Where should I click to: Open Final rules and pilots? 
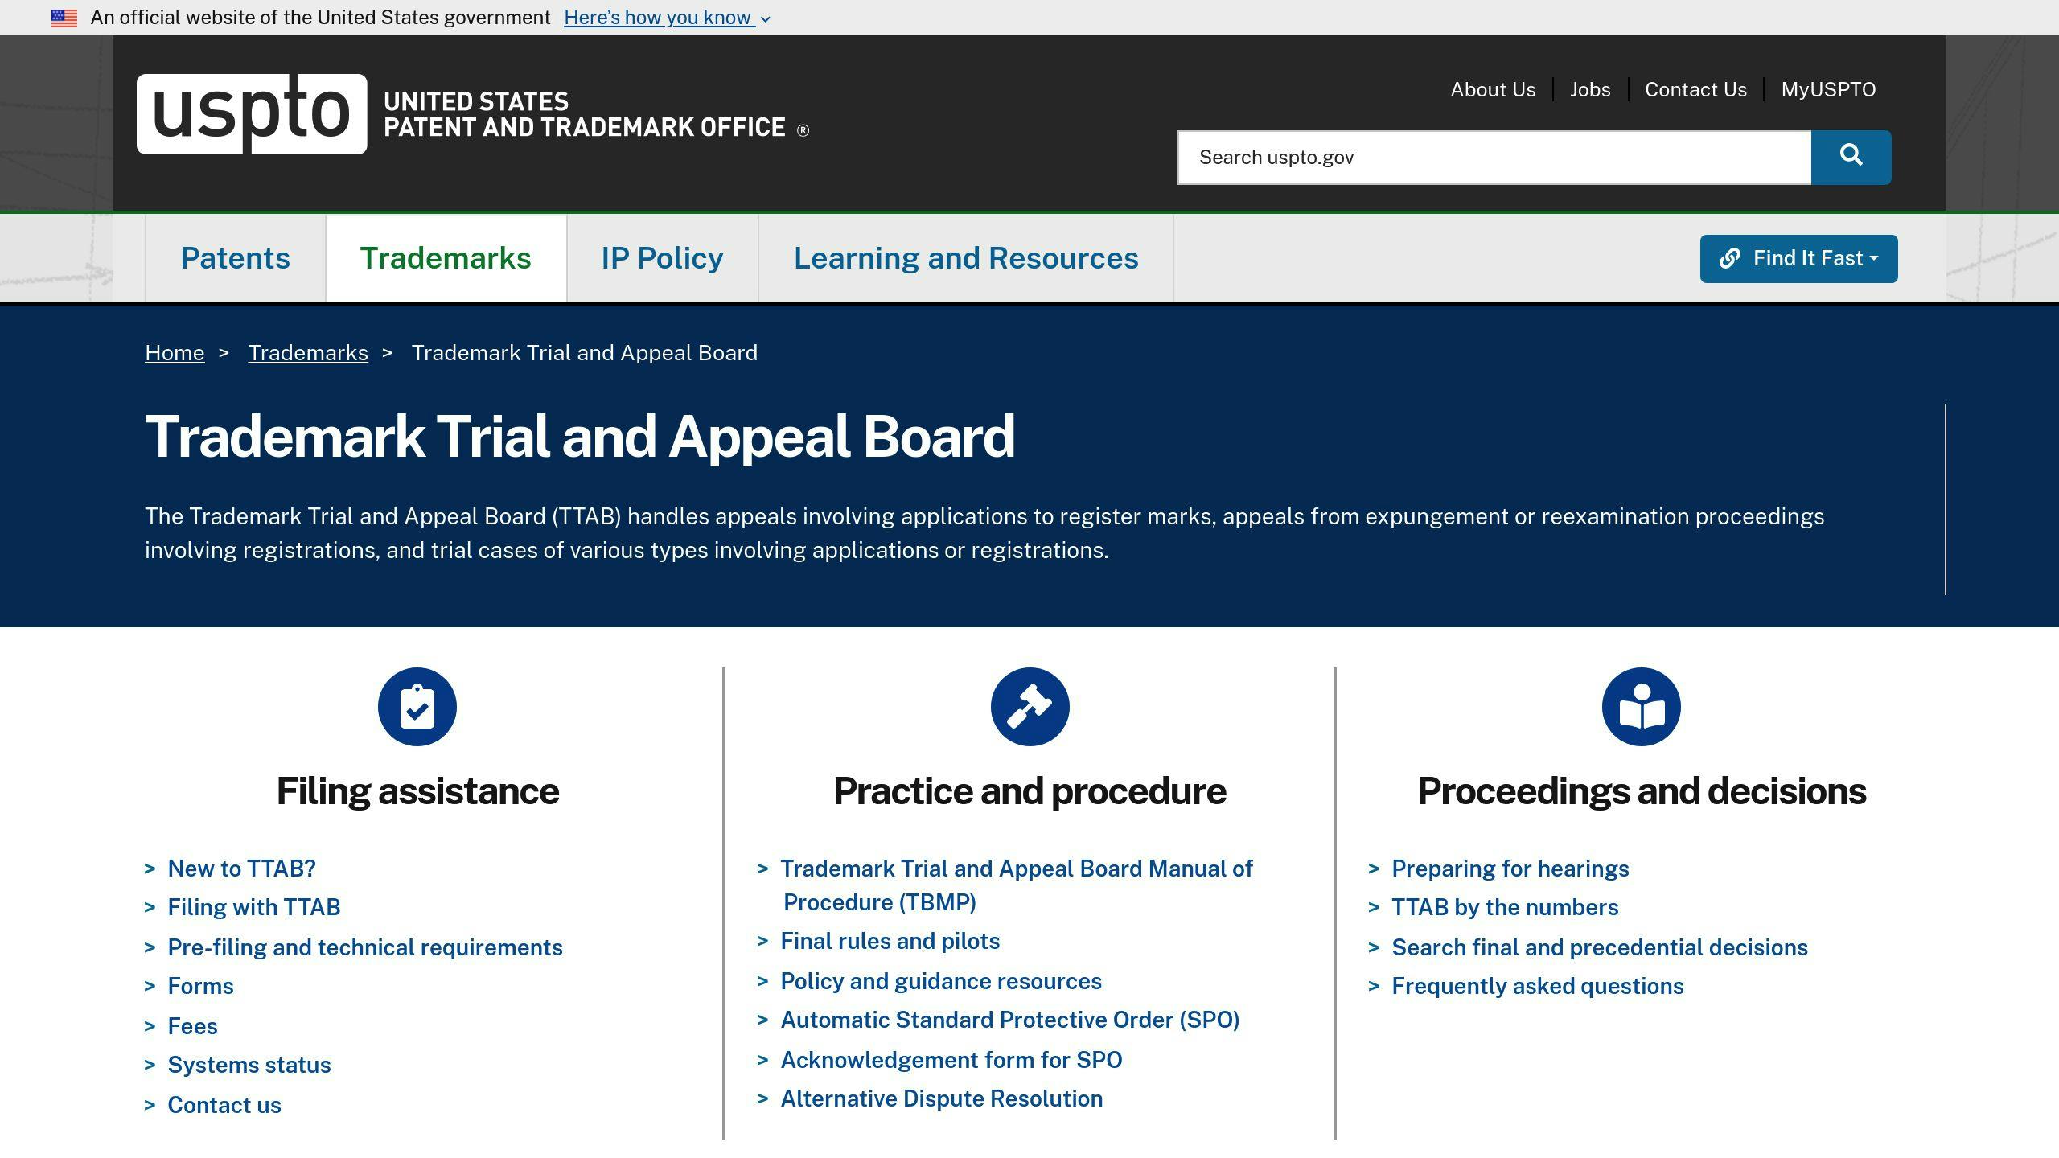[x=890, y=941]
